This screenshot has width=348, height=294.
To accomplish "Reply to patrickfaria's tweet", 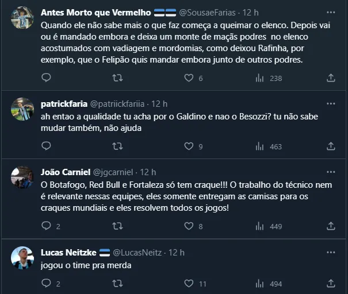I will tap(47, 146).
